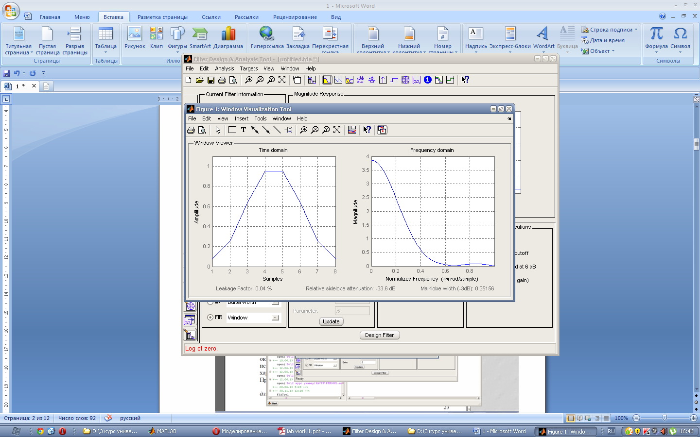
Task: Toggle Legend icon in Window Visualization Tool
Action: 352,130
